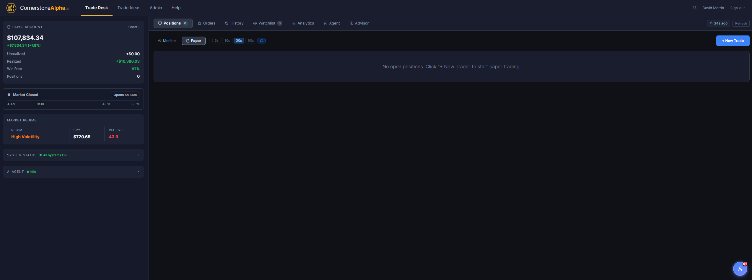The width and height of the screenshot is (752, 280).
Task: Expand the AI Agent panel chevron
Action: coord(138,172)
